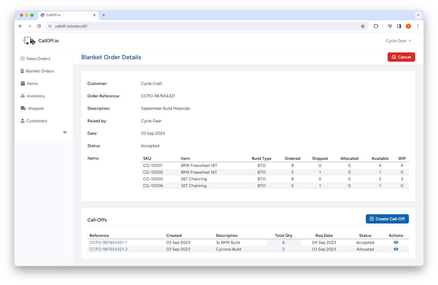Click the Customers person icon

pos(23,121)
